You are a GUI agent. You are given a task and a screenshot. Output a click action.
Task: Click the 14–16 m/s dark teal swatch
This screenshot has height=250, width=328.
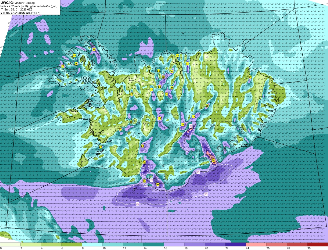154,245
